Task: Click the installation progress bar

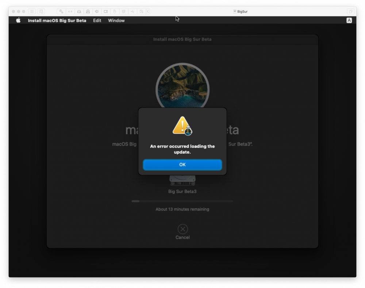Action: coord(182,201)
